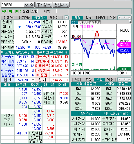134x144 pixels.
Task: Switch to the 현재가2 tab
Action: (x=24, y=18)
